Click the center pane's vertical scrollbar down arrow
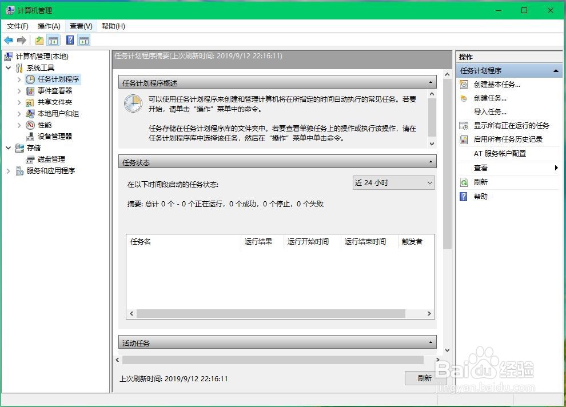The image size is (566, 407). [x=447, y=350]
